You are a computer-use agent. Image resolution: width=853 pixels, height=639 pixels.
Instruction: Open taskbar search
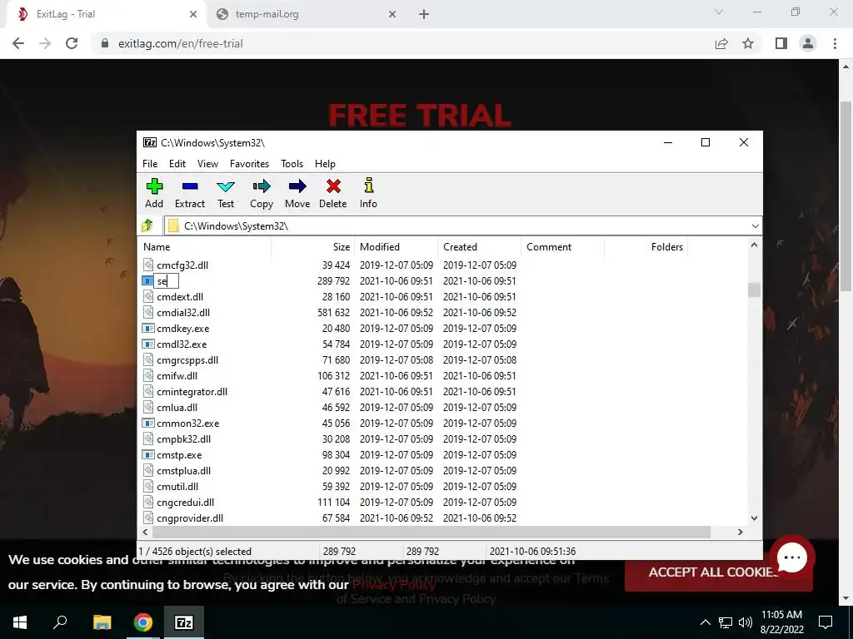60,622
